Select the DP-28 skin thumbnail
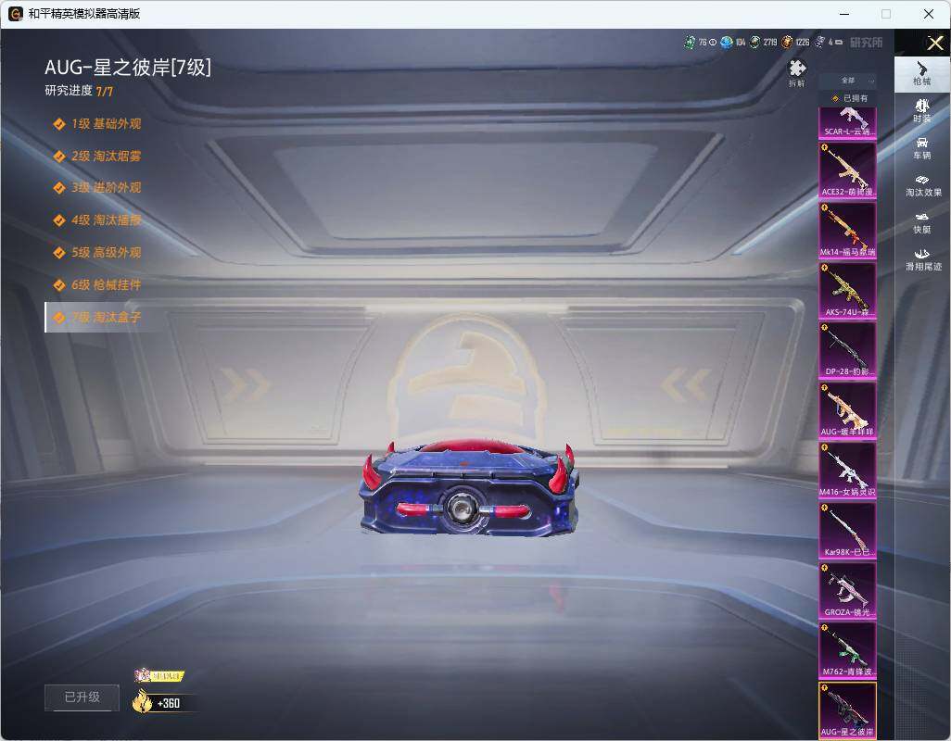951x741 pixels. point(847,350)
